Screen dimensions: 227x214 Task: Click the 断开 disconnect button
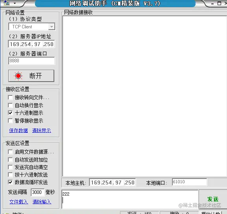click(31, 76)
